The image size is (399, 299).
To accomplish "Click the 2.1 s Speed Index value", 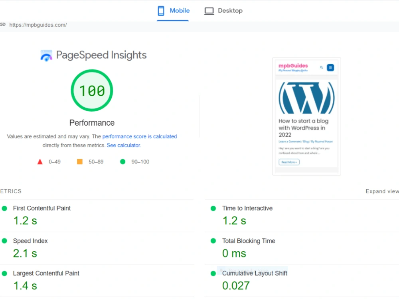I will point(25,253).
